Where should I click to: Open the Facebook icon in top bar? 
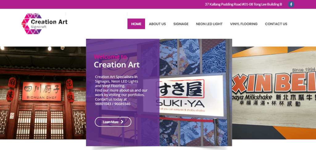coord(291,4)
